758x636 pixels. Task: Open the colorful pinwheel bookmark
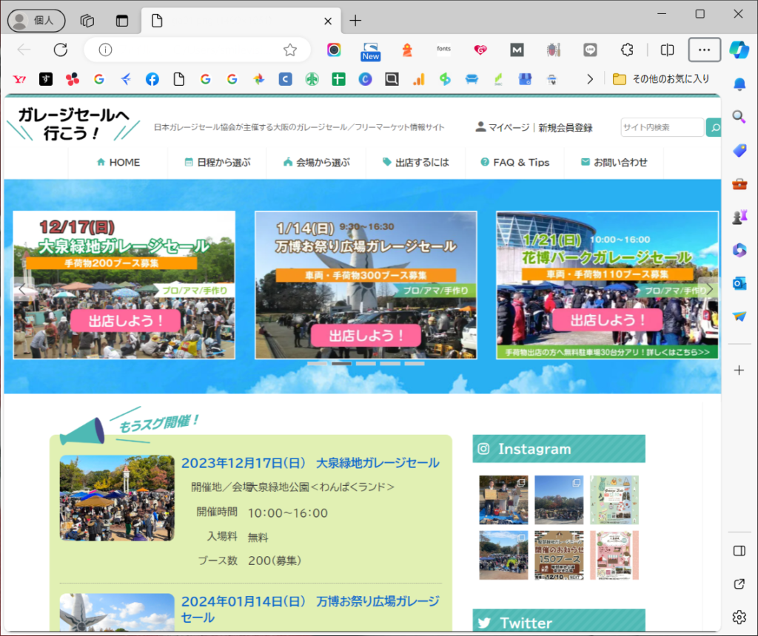[258, 79]
